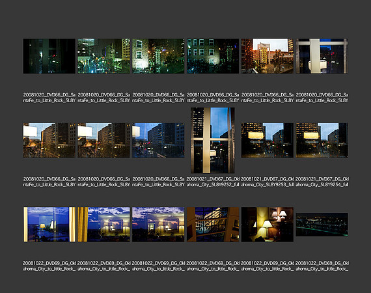This screenshot has height=293, width=371.
Task: Click the caption beneath the panoramic skyline thumbnail
Action: point(322,266)
